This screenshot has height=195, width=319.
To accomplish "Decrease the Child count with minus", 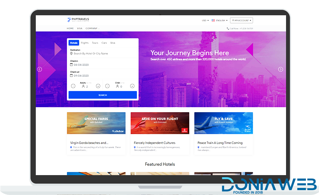I will pos(107,86).
